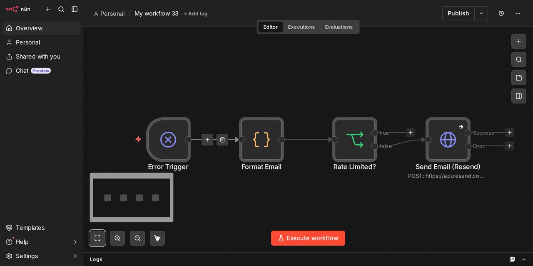The image size is (533, 266).
Task: Click the true output handle of Rate Limited?
Action: [375, 133]
